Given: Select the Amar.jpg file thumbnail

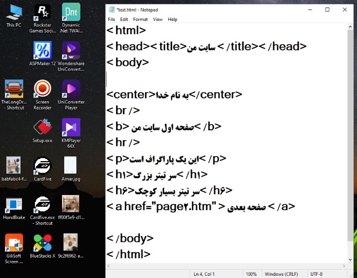Looking at the screenshot, I should [x=71, y=166].
